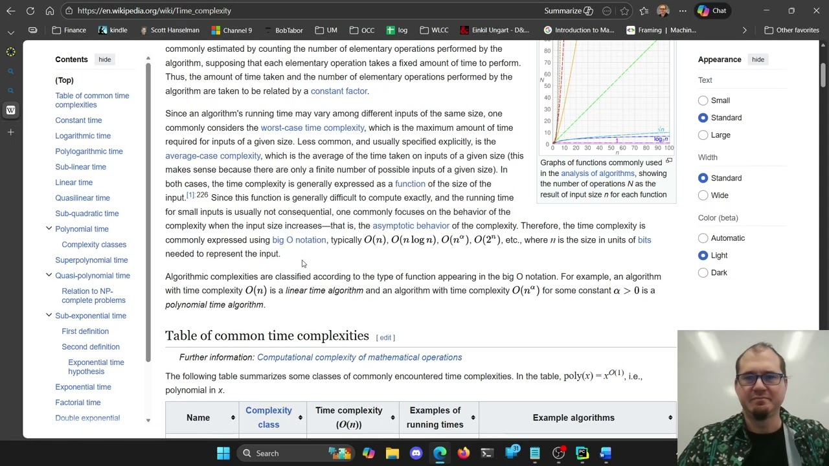829x466 pixels.
Task: Collapse the Quasi-polynomial time section
Action: coord(49,275)
